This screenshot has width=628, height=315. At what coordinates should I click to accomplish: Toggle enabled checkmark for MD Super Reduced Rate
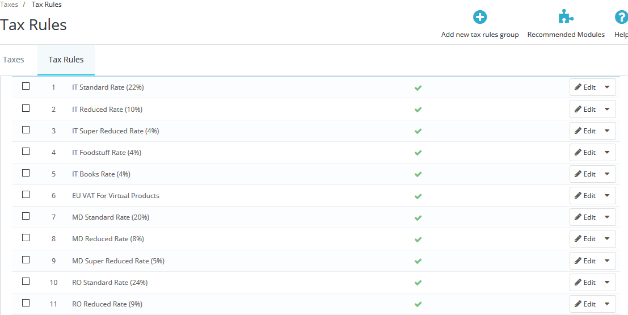pyautogui.click(x=418, y=261)
